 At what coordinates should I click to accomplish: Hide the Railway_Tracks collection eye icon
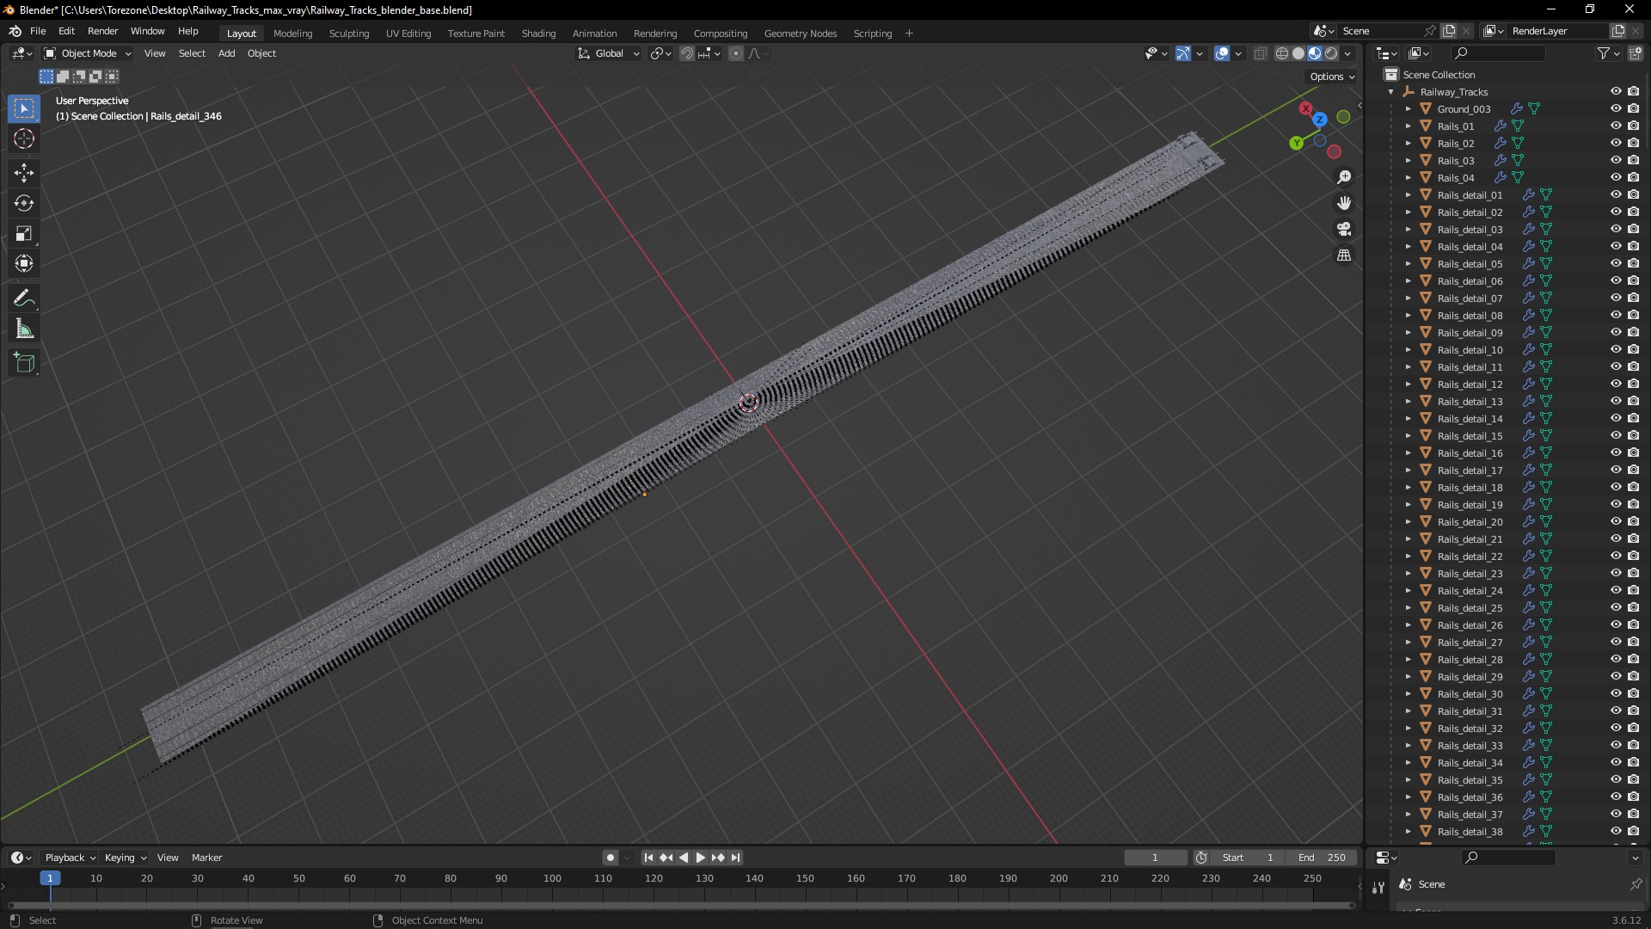(x=1616, y=92)
